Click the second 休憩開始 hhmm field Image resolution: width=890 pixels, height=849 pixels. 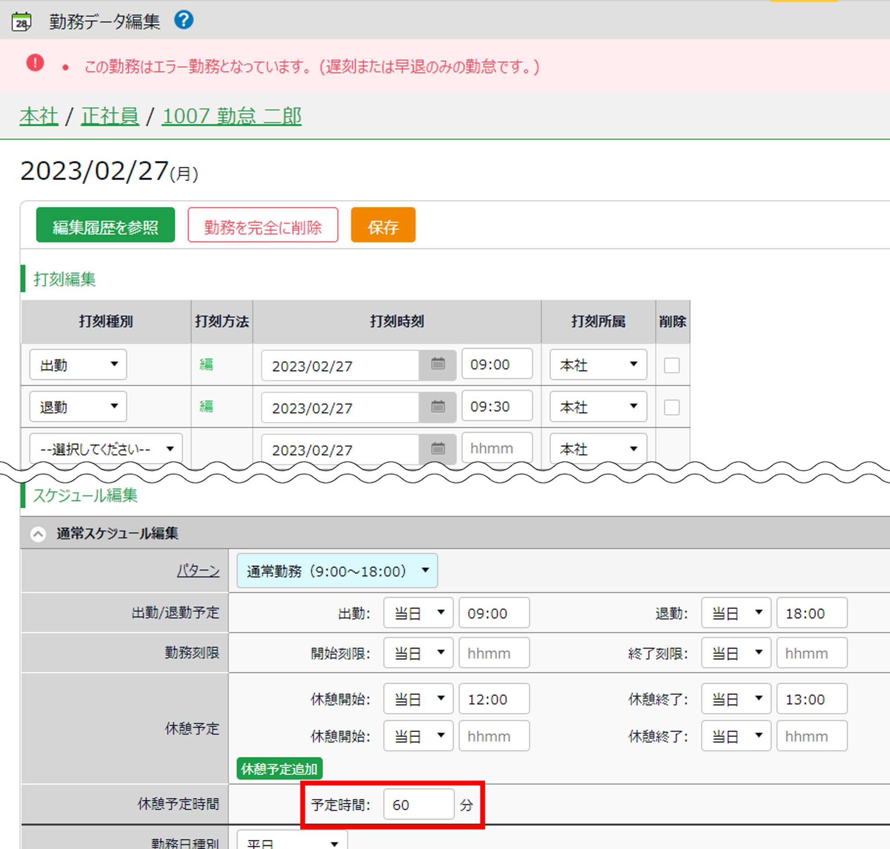494,736
